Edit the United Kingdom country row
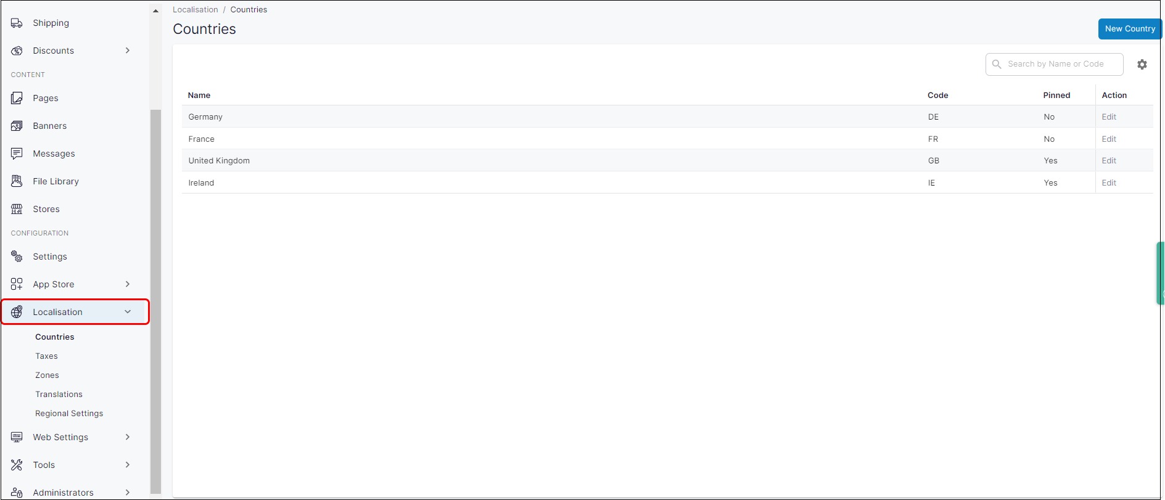Viewport: 1165px width, 500px height. [1109, 161]
